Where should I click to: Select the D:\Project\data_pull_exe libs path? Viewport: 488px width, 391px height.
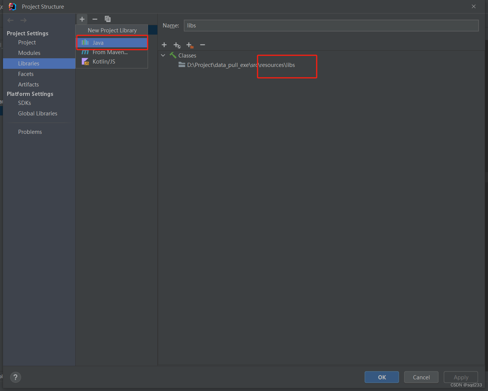pyautogui.click(x=241, y=65)
